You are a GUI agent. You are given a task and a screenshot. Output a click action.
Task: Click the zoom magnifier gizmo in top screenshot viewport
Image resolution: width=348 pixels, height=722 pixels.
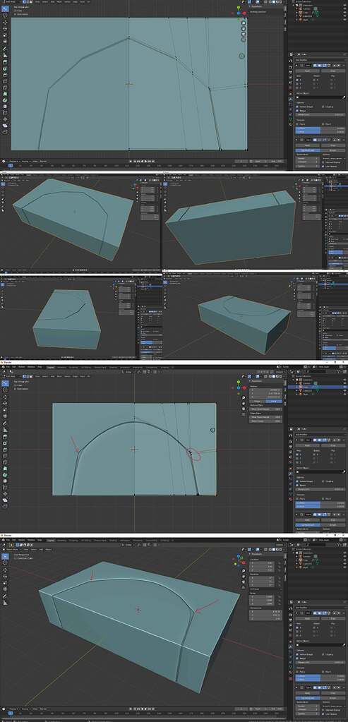click(244, 23)
